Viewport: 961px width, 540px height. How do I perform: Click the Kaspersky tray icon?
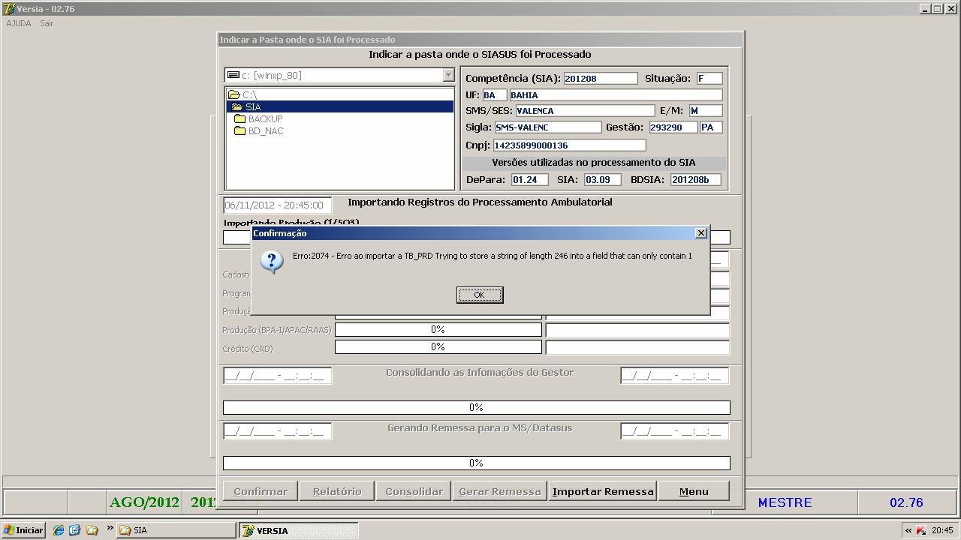pyautogui.click(x=920, y=531)
